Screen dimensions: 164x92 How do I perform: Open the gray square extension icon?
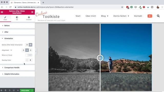pyautogui.click(x=152, y=7)
